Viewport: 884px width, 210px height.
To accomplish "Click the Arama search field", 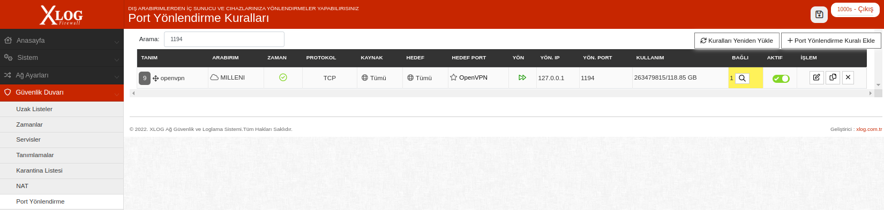I will pos(224,39).
